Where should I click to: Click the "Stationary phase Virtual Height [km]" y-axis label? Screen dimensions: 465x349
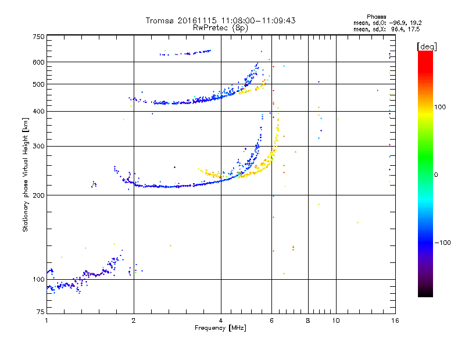[x=26, y=174]
